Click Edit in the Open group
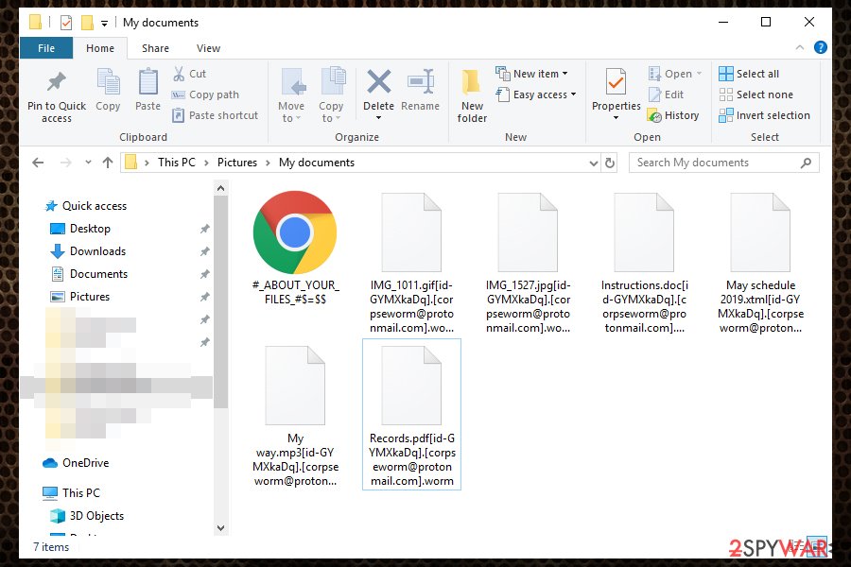Image resolution: width=851 pixels, height=567 pixels. pyautogui.click(x=666, y=94)
